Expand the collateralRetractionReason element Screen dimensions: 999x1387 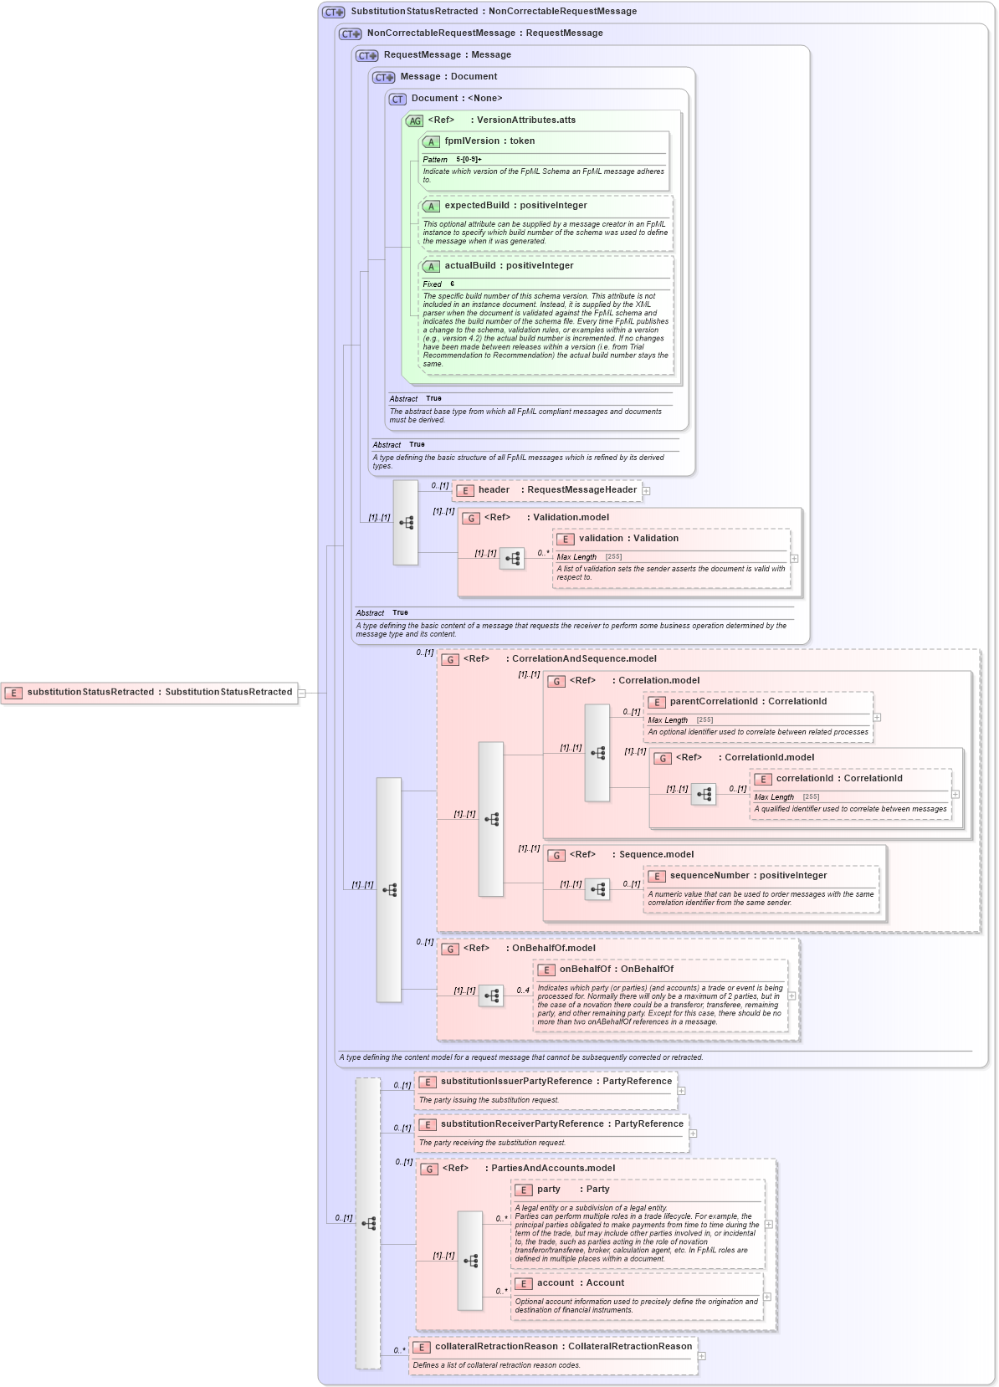[x=702, y=1356]
